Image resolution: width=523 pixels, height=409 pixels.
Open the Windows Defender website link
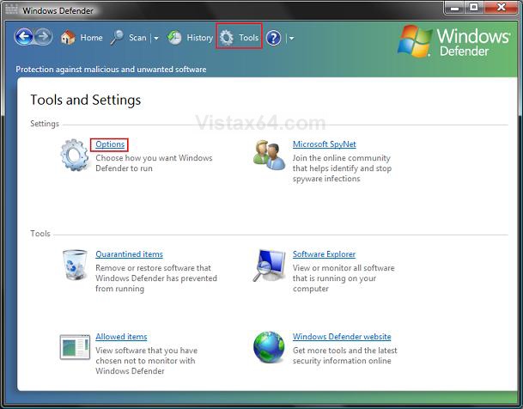(x=342, y=337)
